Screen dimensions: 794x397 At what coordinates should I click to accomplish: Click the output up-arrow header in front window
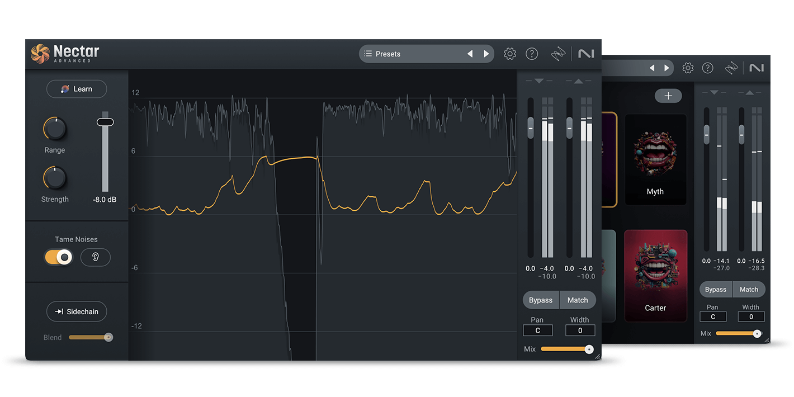[578, 81]
